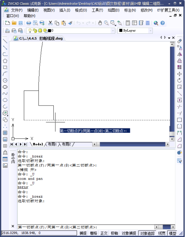Expand the layer dropdown list
The width and height of the screenshot is (185, 237).
[113, 31]
